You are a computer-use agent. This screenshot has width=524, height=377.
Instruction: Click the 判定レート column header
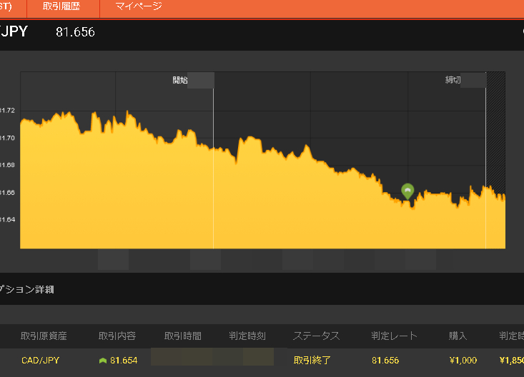395,336
